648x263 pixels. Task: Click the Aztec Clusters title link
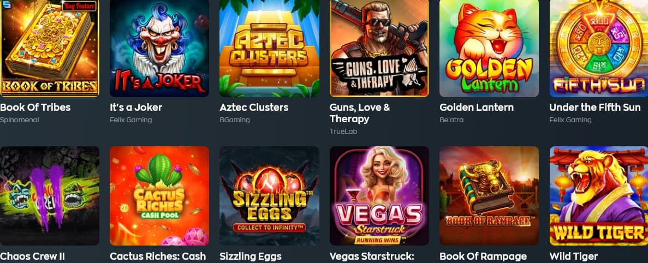[x=254, y=107]
